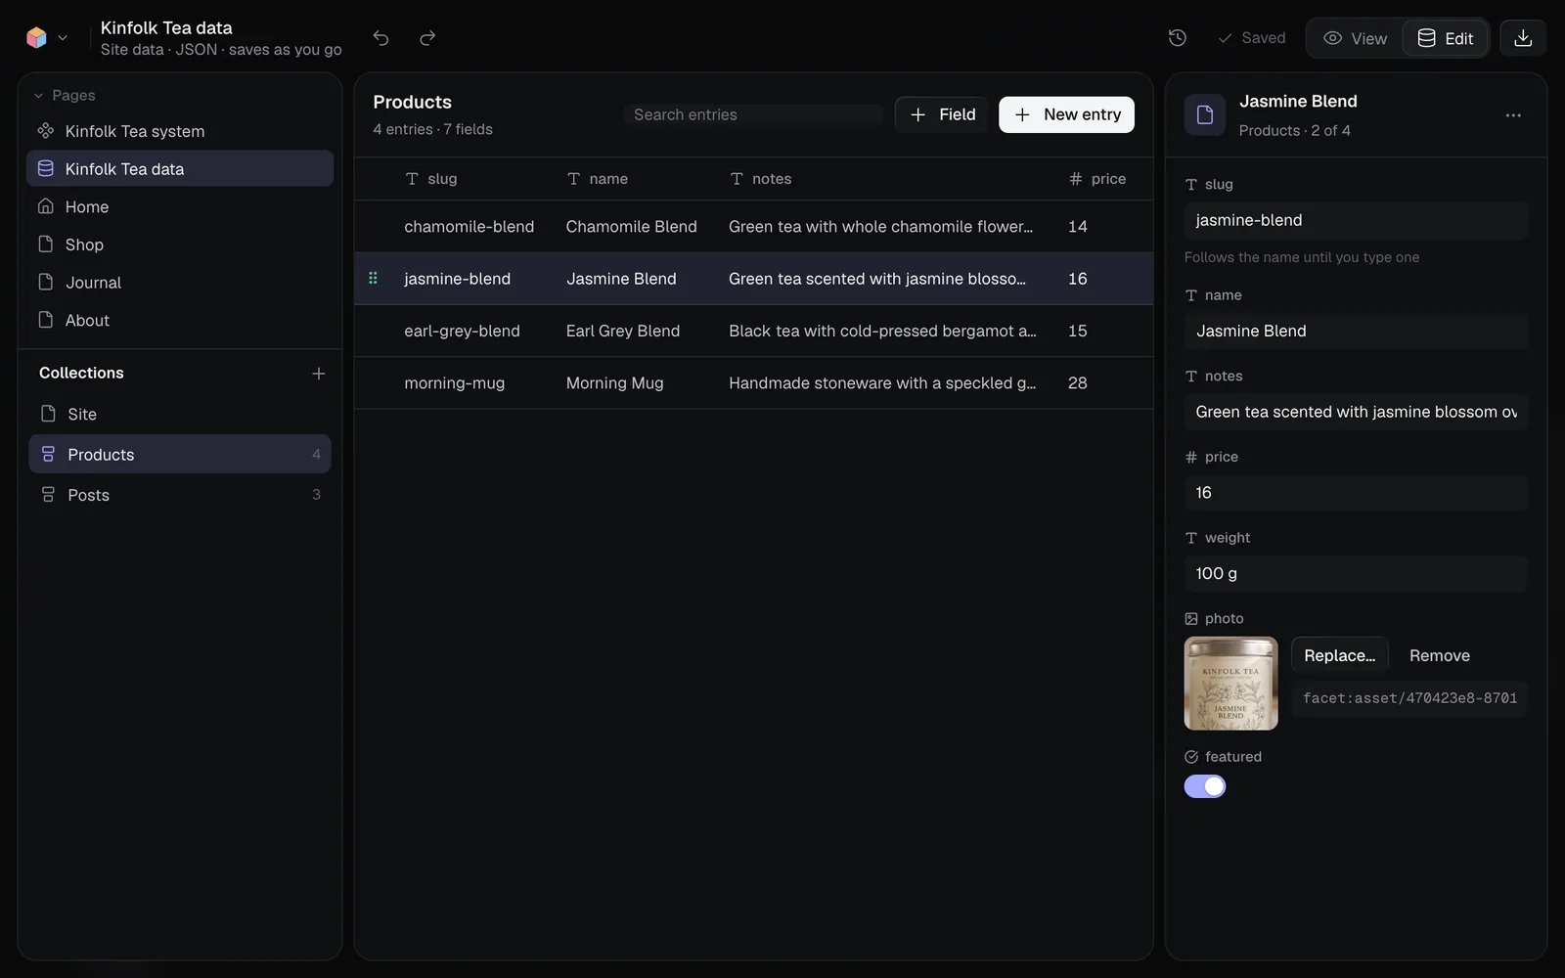Open the app logo cube menu
The height and width of the screenshot is (978, 1565).
pos(47,38)
